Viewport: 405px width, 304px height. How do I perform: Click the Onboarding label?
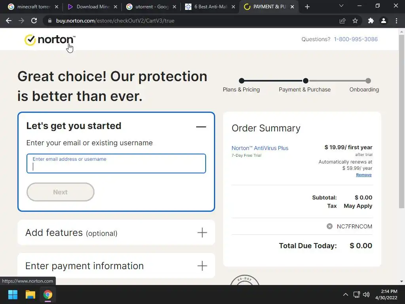pos(364,89)
